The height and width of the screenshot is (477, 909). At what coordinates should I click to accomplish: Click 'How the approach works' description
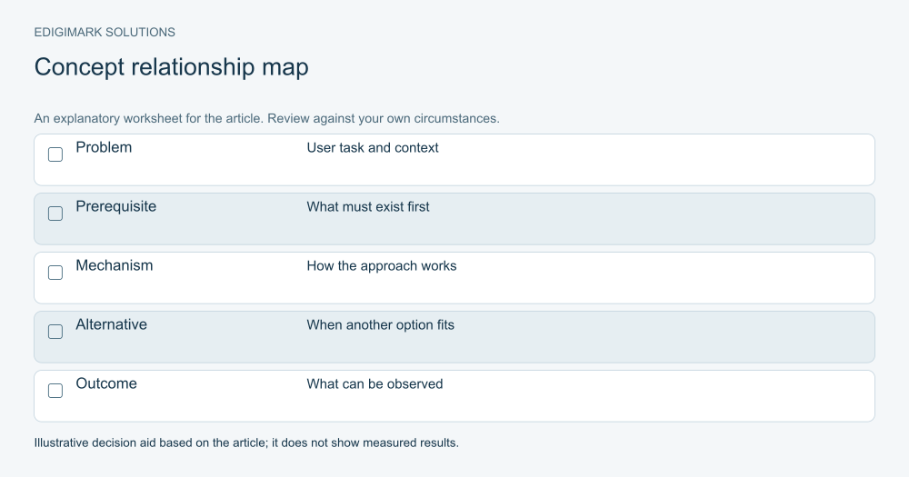click(x=382, y=266)
